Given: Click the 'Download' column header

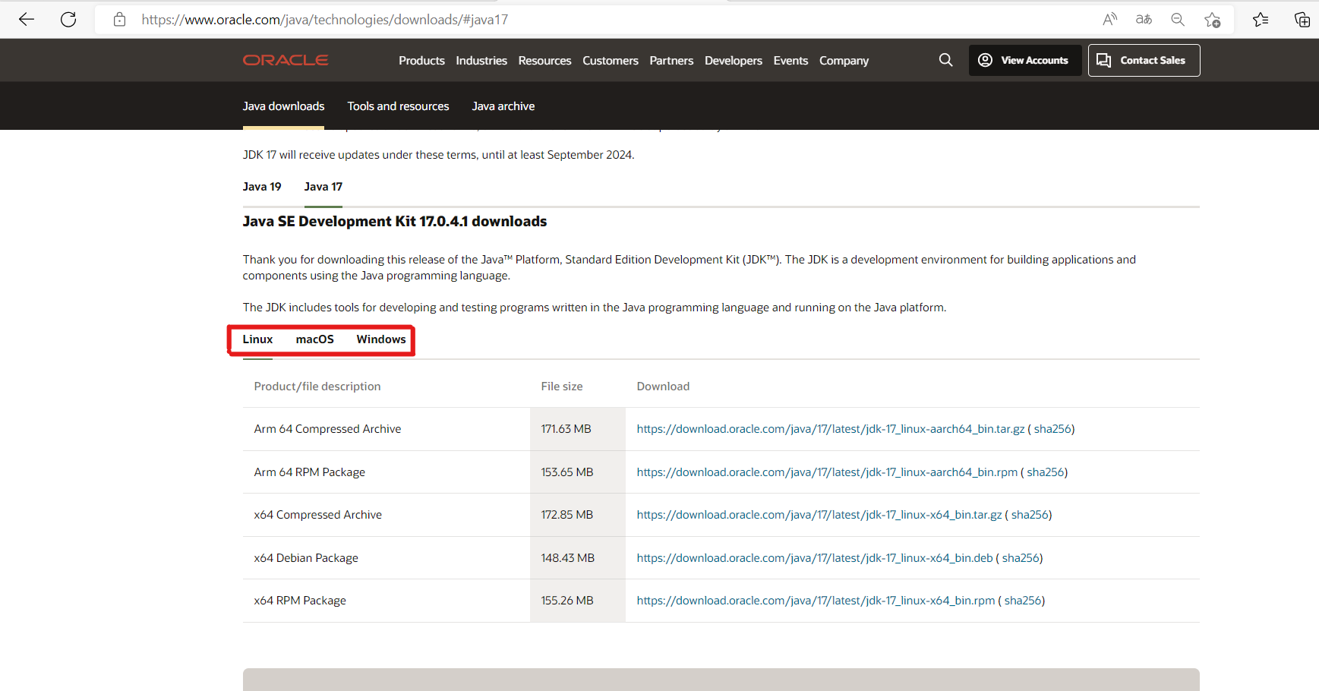Looking at the screenshot, I should click(663, 387).
